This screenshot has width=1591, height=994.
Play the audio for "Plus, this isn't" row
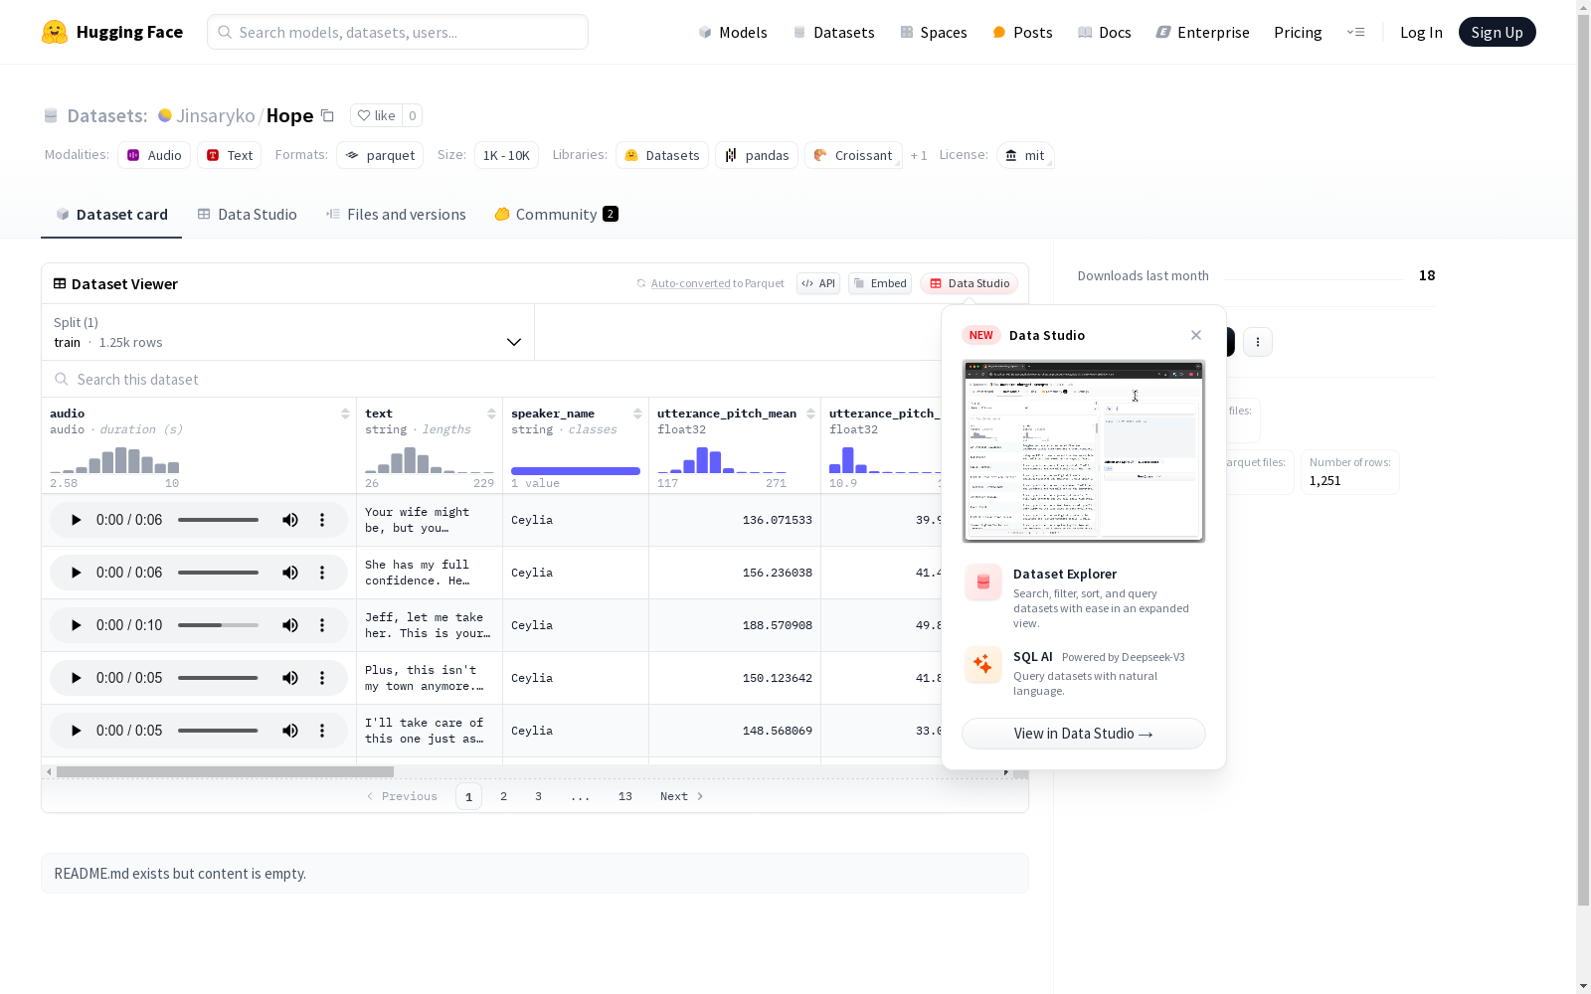[x=76, y=678]
